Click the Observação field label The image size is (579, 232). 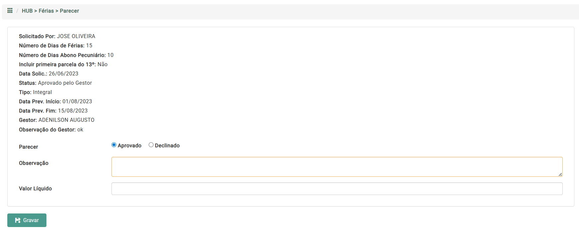click(x=34, y=163)
